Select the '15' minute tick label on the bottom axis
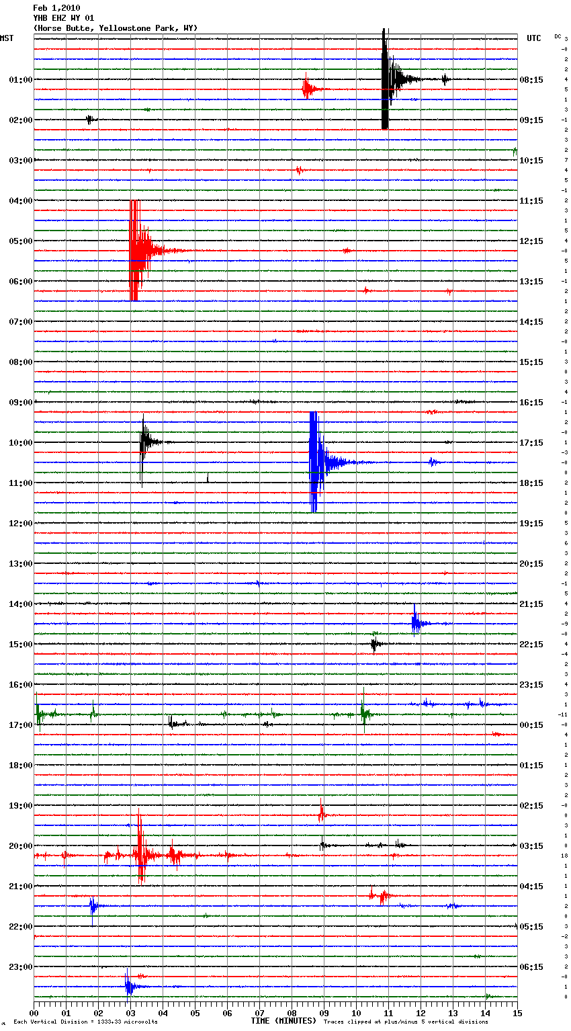The width and height of the screenshot is (571, 1031). 517,1013
